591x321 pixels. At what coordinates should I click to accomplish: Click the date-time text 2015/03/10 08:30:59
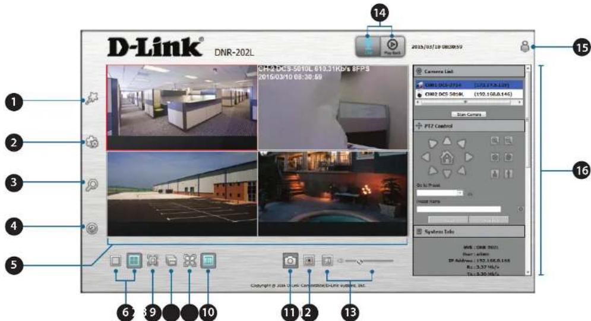click(437, 47)
